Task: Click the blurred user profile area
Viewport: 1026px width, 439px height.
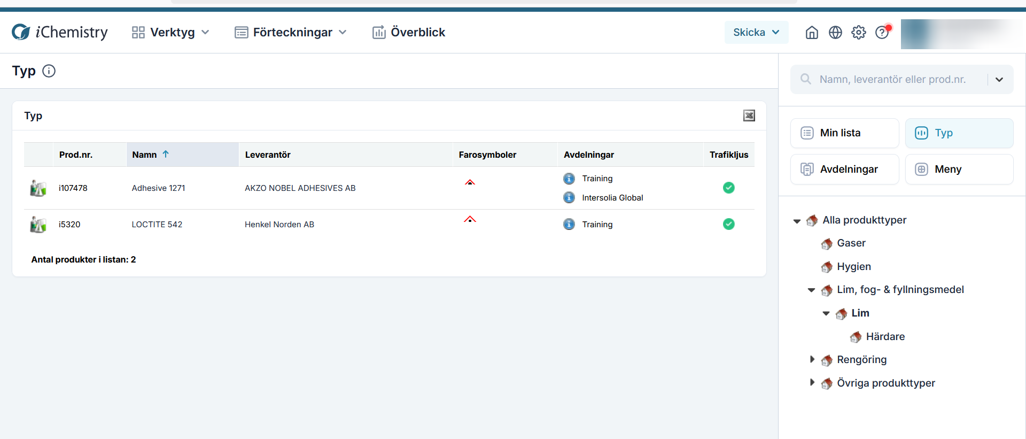Action: tap(962, 34)
